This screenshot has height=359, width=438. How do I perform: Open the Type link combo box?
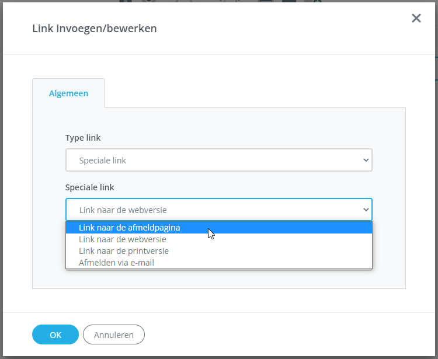click(x=210, y=160)
